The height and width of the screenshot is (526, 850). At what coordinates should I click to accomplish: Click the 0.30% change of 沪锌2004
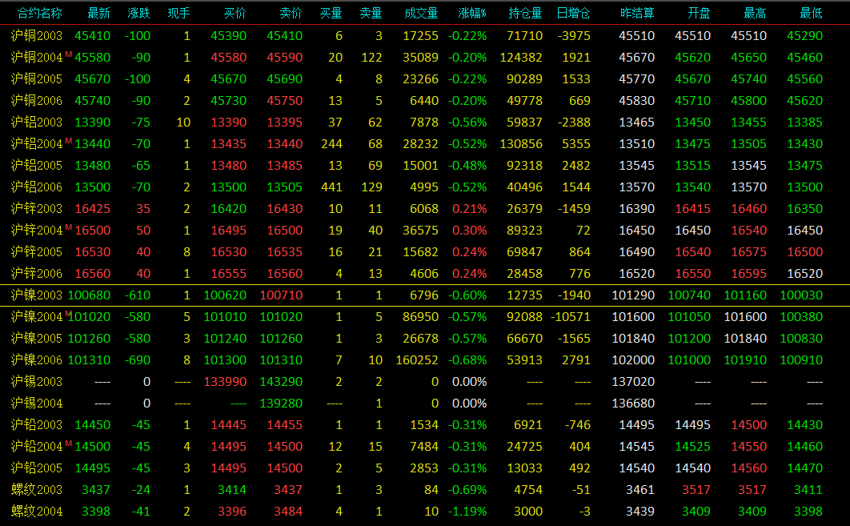click(470, 231)
